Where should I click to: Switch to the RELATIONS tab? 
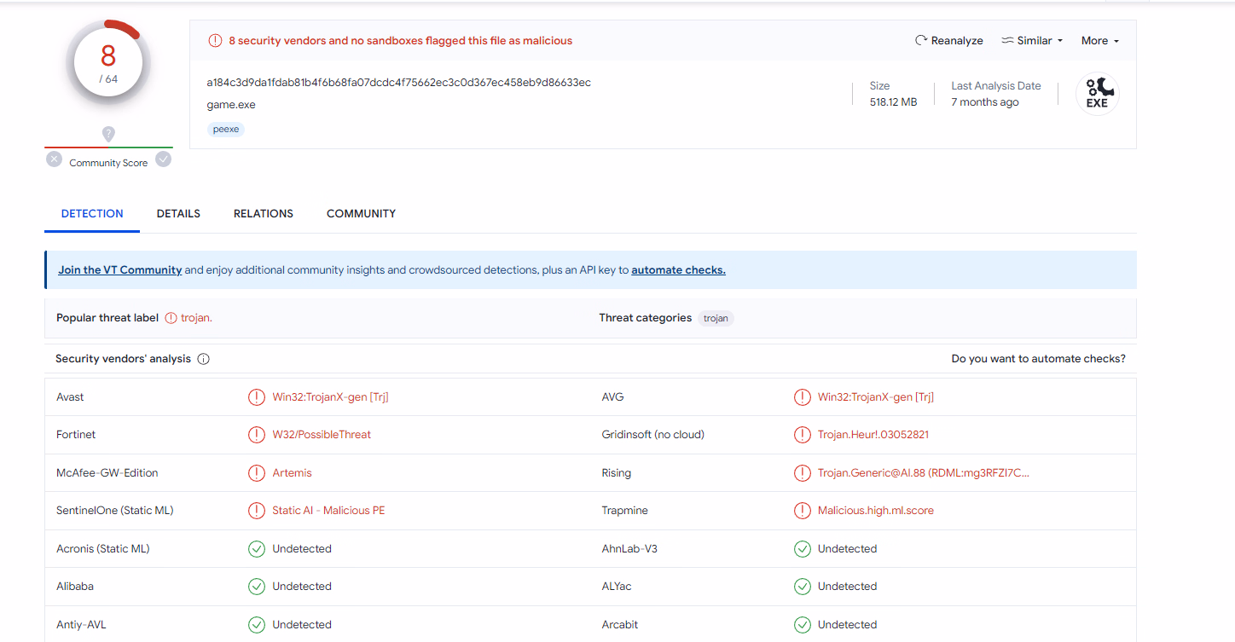(x=264, y=213)
